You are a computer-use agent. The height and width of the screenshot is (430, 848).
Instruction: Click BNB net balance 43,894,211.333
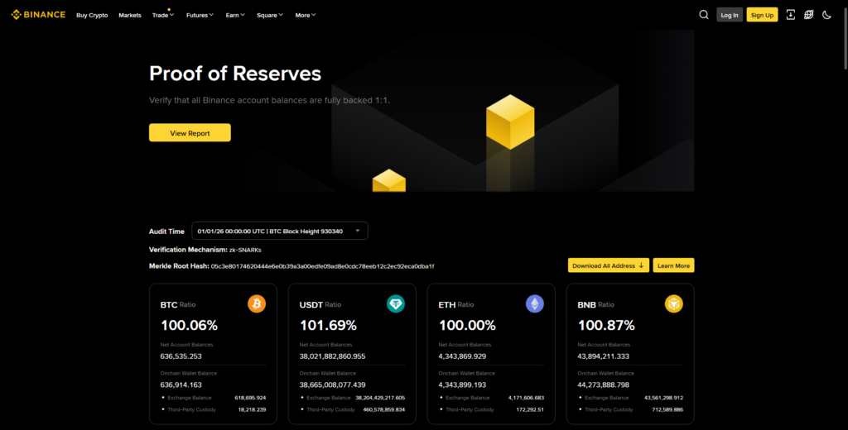point(604,356)
